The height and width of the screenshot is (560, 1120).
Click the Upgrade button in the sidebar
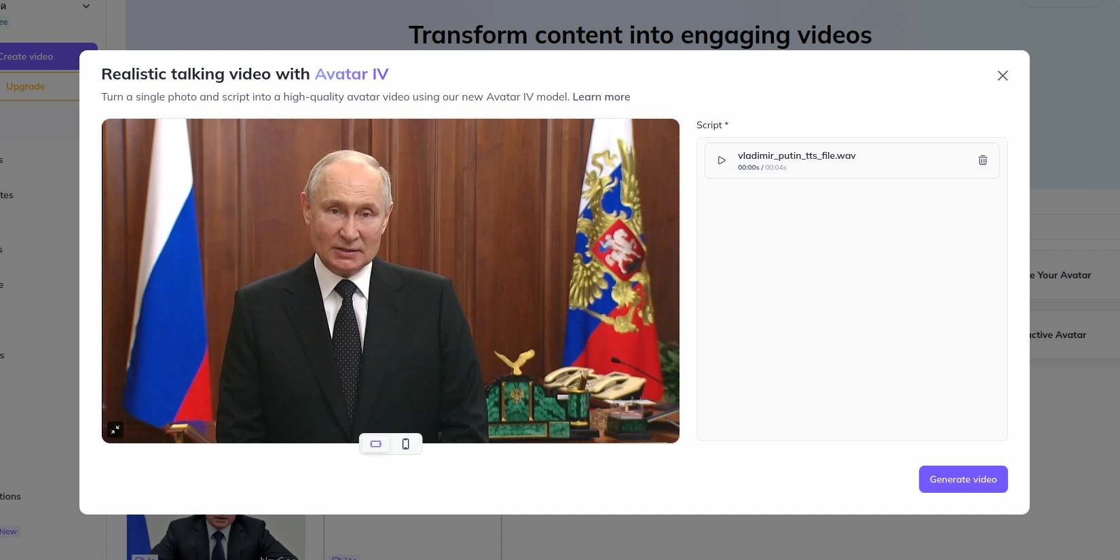(x=39, y=86)
